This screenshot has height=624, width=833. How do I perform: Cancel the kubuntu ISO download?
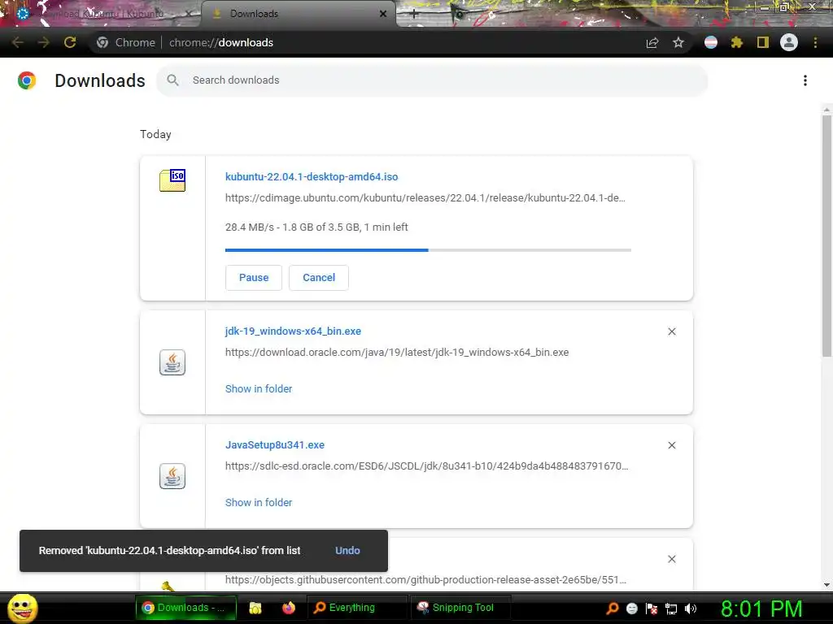(319, 278)
